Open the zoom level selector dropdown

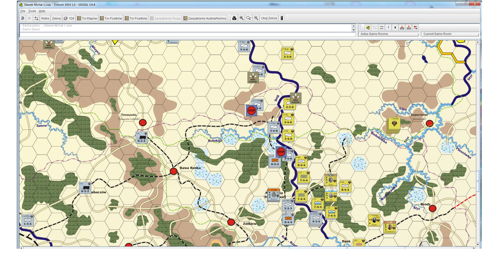pos(249,18)
